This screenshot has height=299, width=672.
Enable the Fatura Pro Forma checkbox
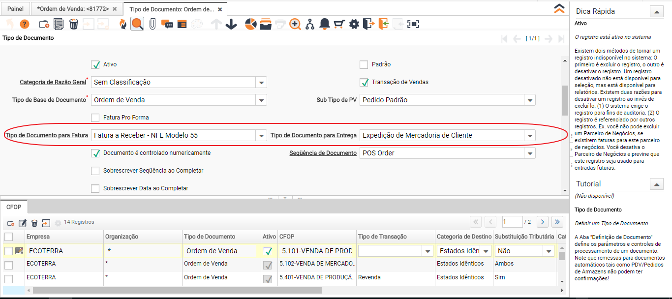coord(95,118)
